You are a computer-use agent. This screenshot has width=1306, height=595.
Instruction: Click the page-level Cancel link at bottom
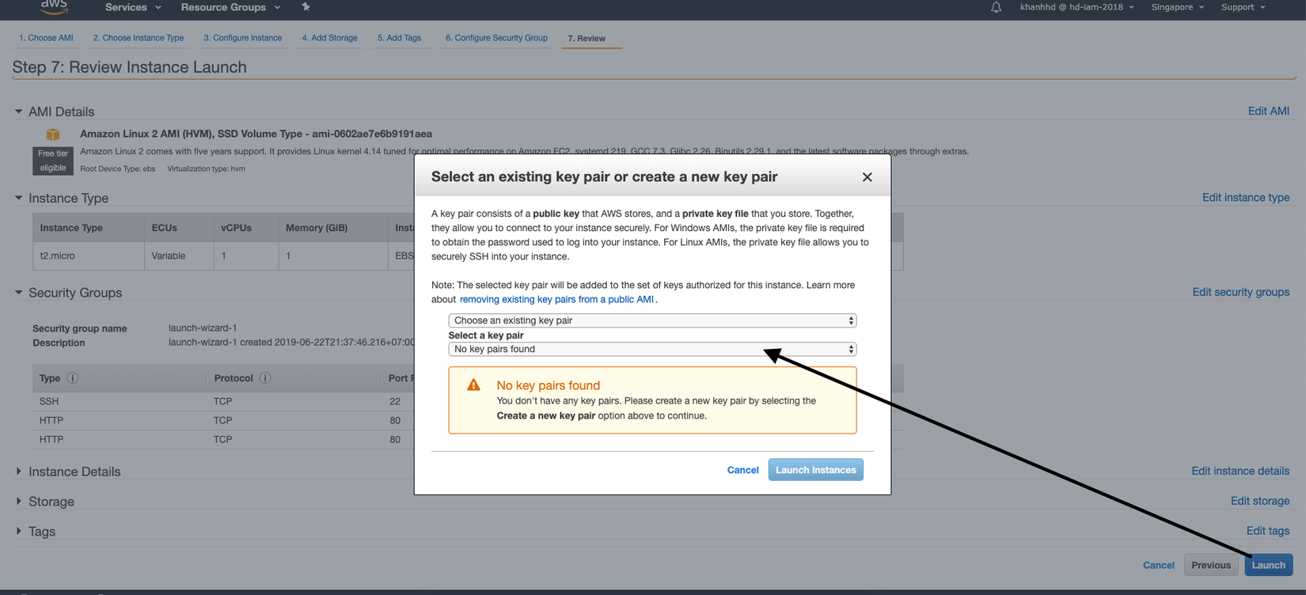(x=1158, y=565)
